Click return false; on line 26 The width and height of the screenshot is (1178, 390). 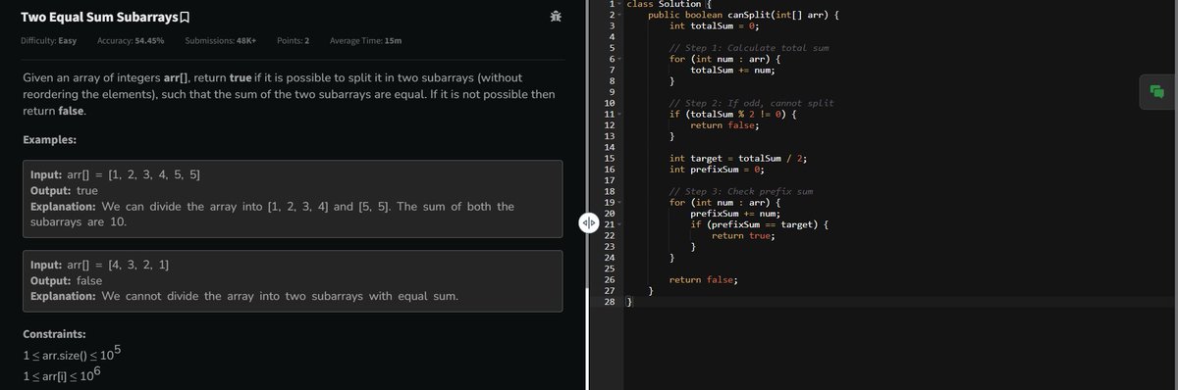coord(704,279)
